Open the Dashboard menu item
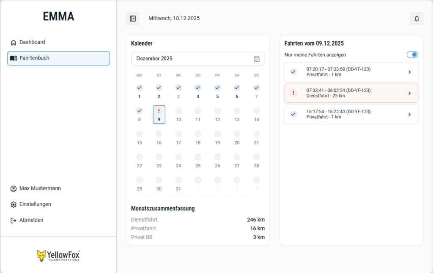Viewport: 433px width, 273px height. [32, 42]
